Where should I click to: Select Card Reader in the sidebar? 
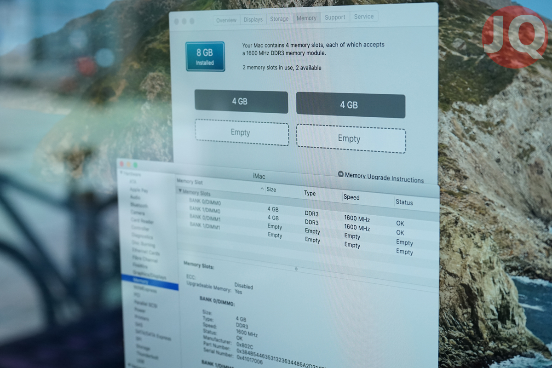[x=142, y=221]
